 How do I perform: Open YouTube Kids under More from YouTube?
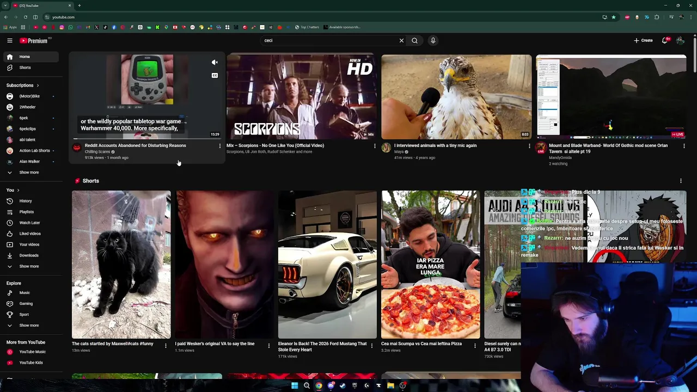click(x=30, y=363)
